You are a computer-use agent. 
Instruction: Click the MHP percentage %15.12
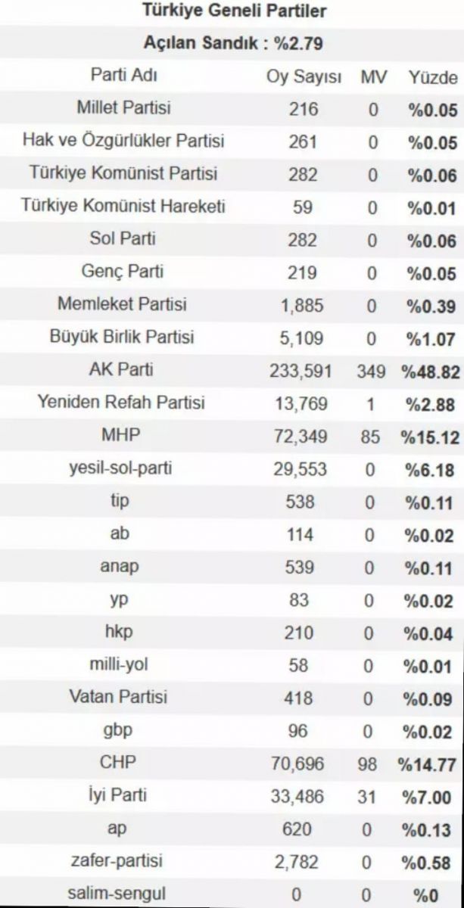[x=429, y=437]
